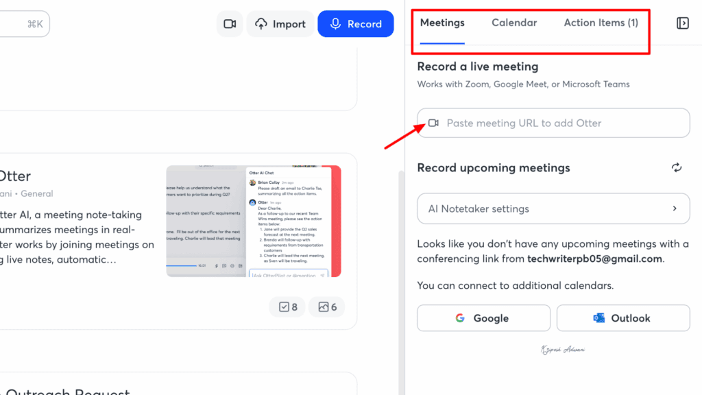This screenshot has width=702, height=395.
Task: Collapse the right side panel icon
Action: (683, 23)
